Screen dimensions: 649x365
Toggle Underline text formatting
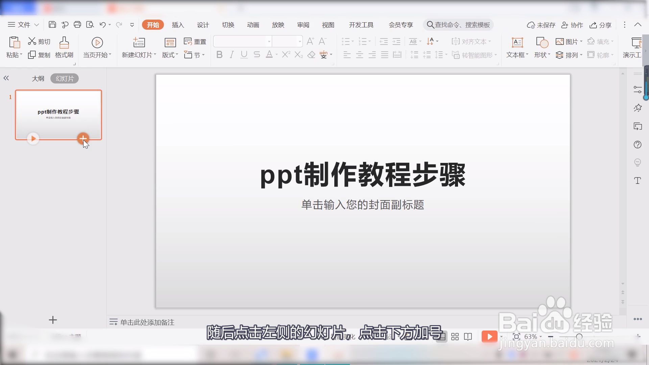[x=244, y=55]
